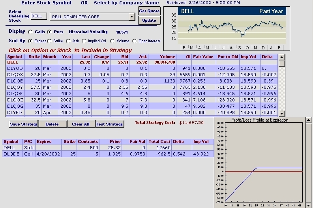This screenshot has height=208, width=313.
Task: Click the DELL COMPUTER CORP. combo box
Action: pyautogui.click(x=92, y=17)
